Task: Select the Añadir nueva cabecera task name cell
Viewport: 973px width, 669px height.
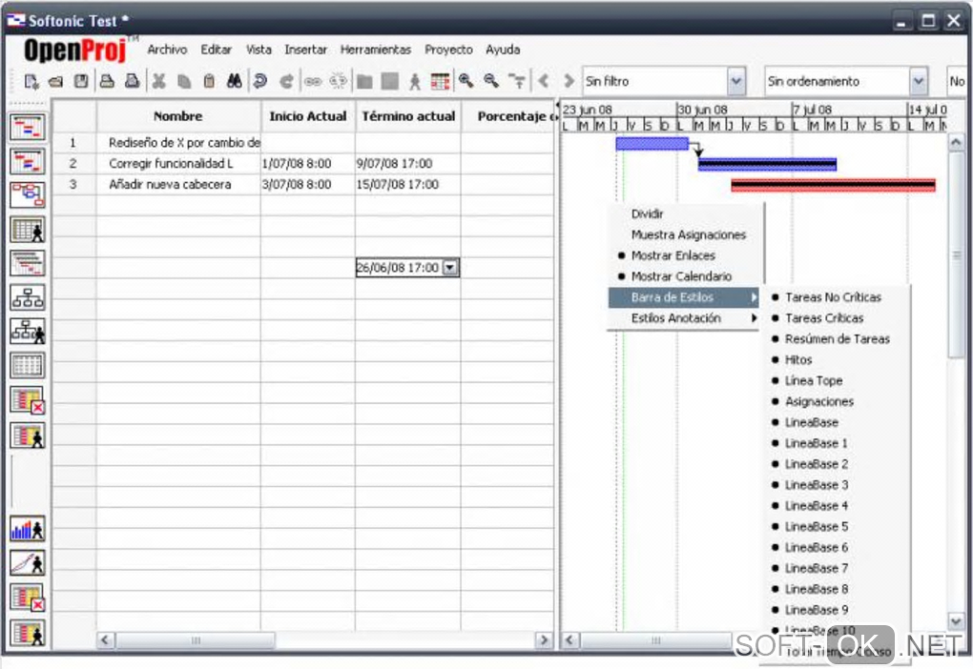Action: tap(178, 185)
